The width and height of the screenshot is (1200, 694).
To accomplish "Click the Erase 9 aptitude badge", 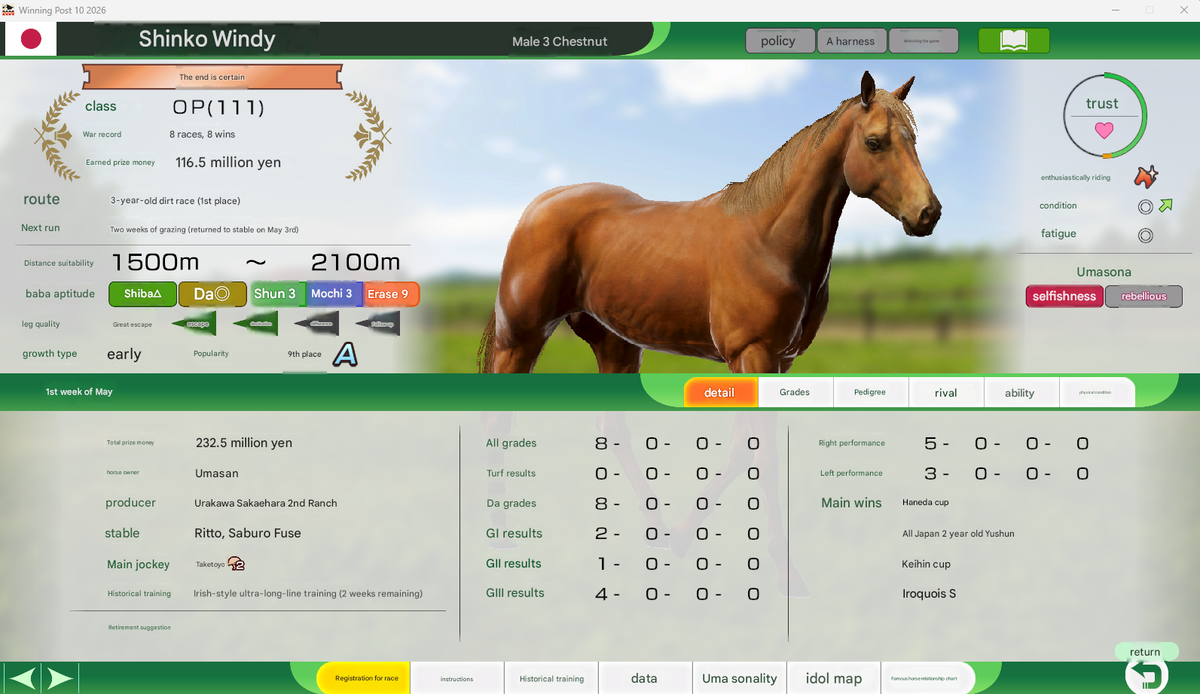I will tap(389, 294).
